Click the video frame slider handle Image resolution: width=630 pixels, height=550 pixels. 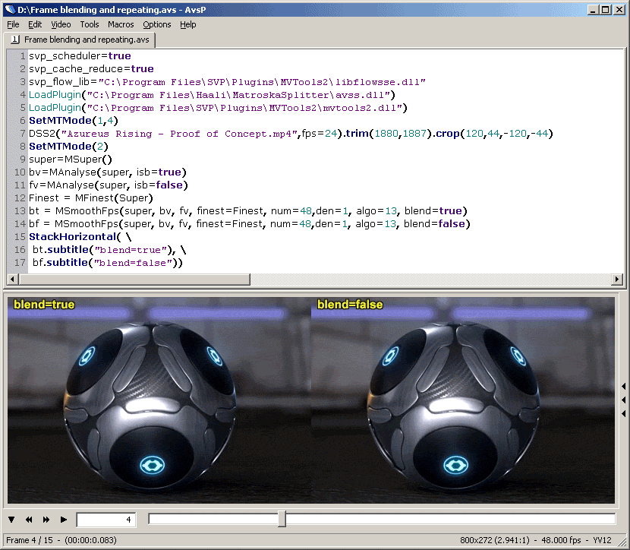[282, 519]
